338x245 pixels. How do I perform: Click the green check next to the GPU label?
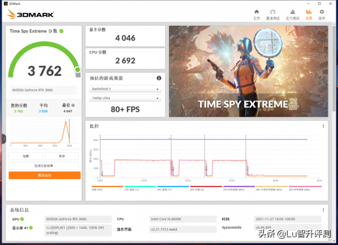22,219
